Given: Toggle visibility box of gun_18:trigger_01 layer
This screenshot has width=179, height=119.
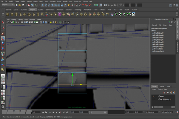Looking at the screenshot, I should pos(153,99).
